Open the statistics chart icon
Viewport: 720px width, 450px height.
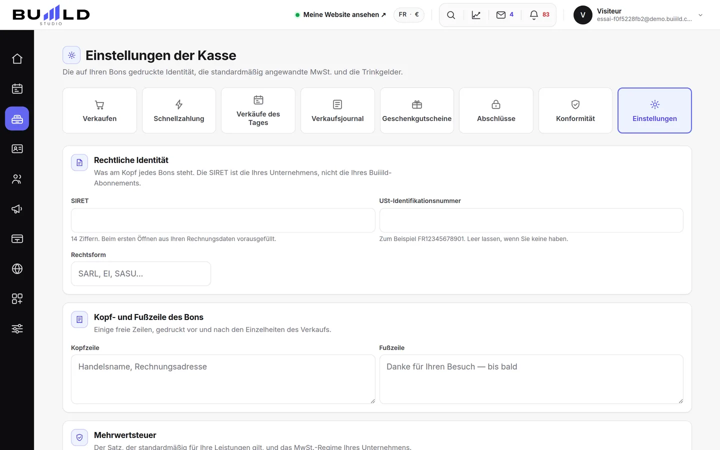click(x=476, y=15)
